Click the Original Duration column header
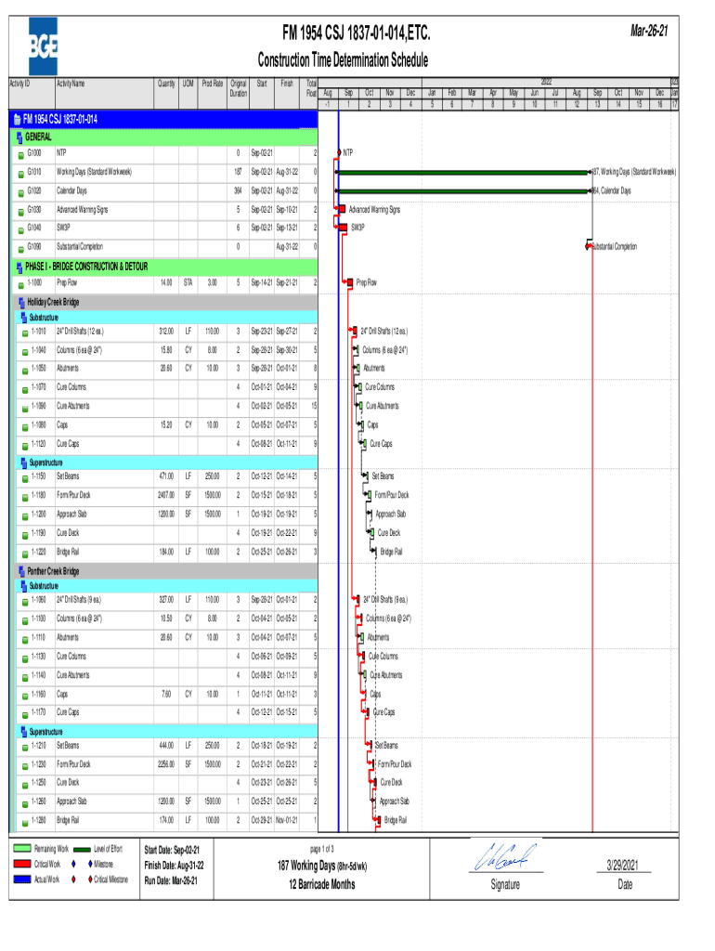The width and height of the screenshot is (715, 951). [239, 88]
